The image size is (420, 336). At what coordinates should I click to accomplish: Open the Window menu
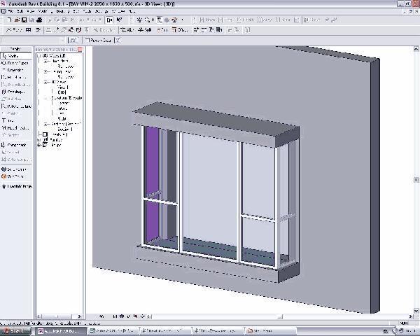tap(118, 11)
